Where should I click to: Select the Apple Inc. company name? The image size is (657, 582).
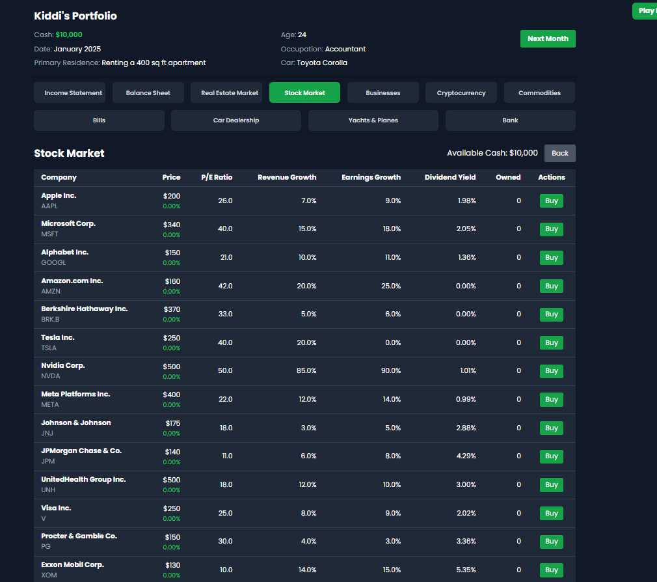tap(59, 195)
